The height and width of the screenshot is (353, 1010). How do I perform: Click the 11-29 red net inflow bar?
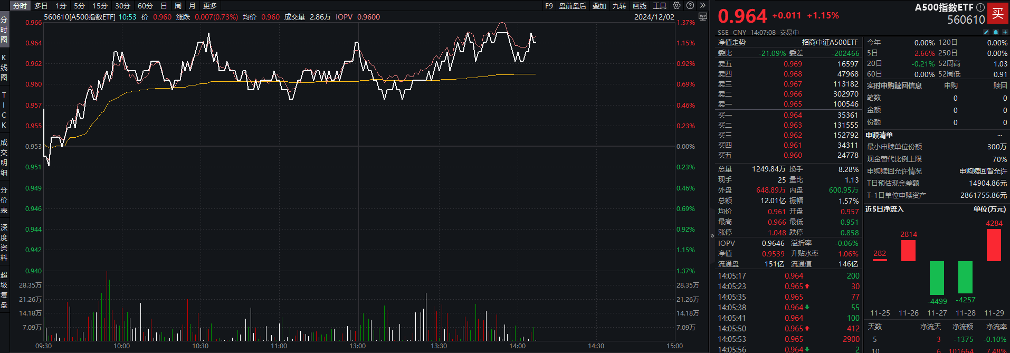click(994, 245)
